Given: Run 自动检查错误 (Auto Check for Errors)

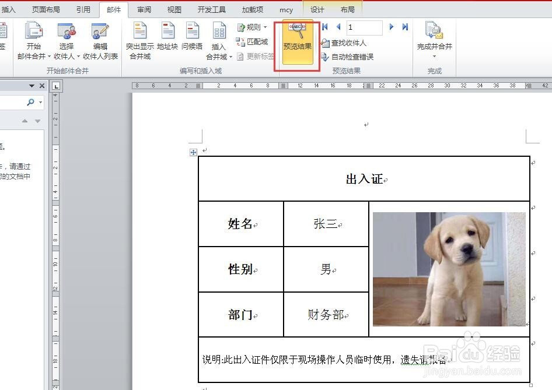Looking at the screenshot, I should [350, 57].
